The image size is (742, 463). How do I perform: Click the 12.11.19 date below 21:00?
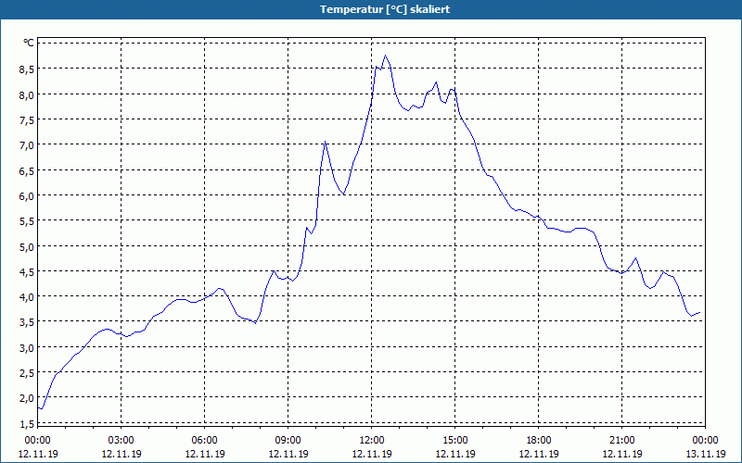(x=621, y=454)
